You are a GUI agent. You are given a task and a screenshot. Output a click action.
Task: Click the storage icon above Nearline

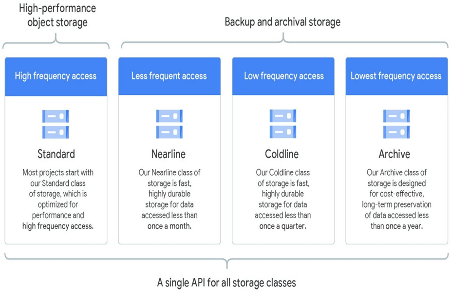(x=169, y=124)
